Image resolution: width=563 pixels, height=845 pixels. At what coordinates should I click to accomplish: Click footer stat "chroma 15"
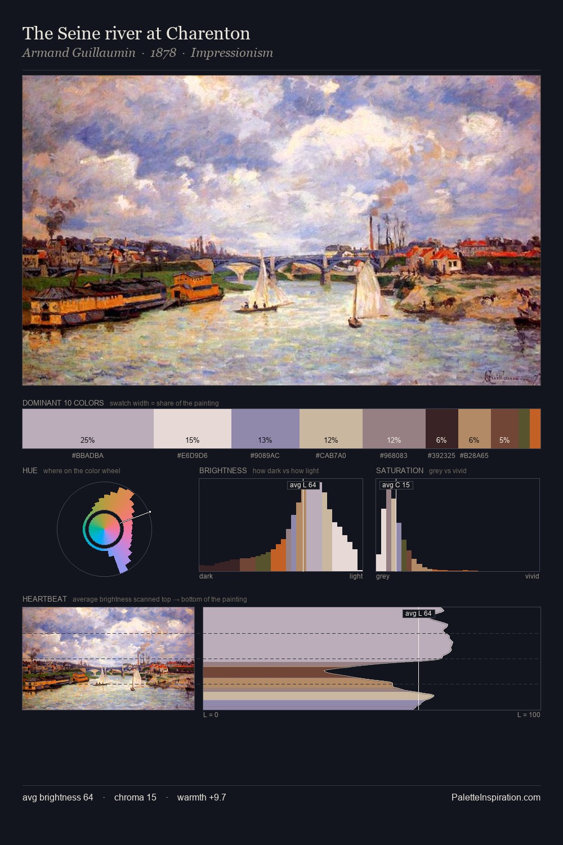[x=135, y=797]
